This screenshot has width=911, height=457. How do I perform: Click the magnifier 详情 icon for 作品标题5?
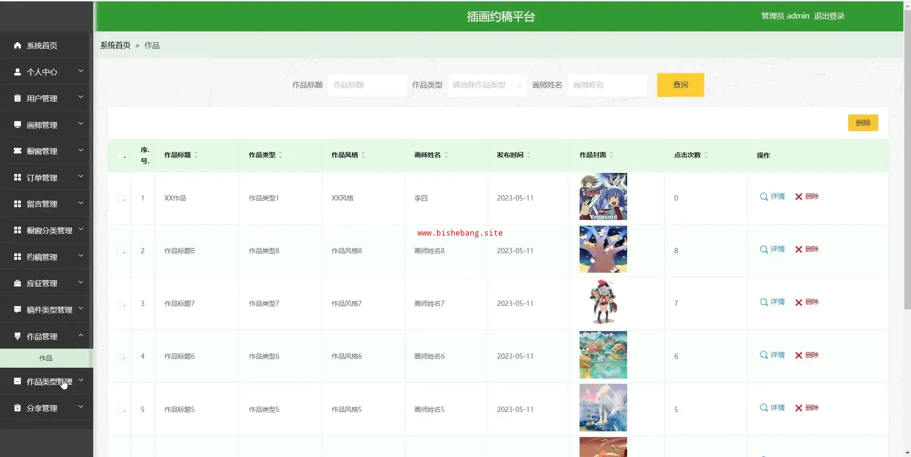click(764, 408)
